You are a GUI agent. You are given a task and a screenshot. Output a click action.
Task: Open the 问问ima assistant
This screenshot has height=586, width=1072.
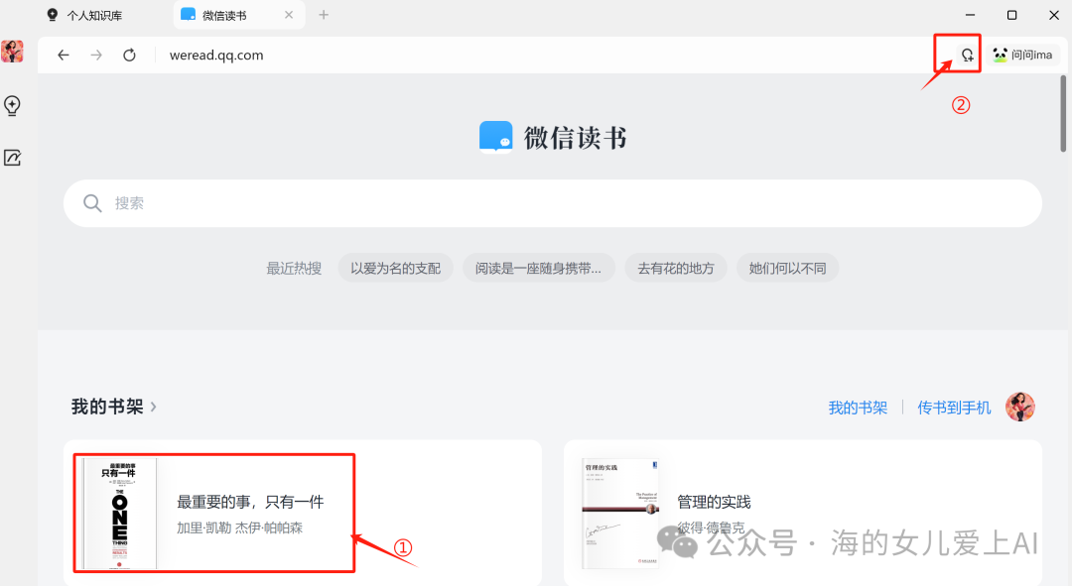pos(1022,55)
